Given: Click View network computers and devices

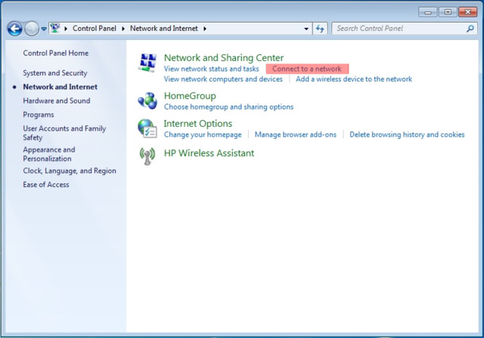Looking at the screenshot, I should (223, 79).
